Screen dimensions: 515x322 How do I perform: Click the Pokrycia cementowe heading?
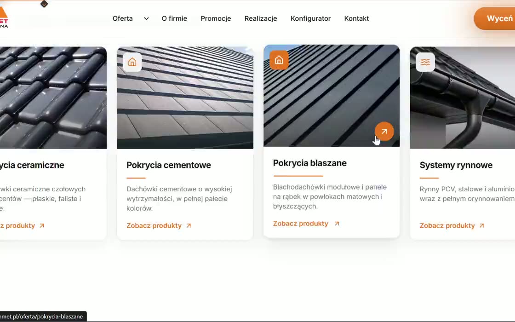tap(168, 165)
